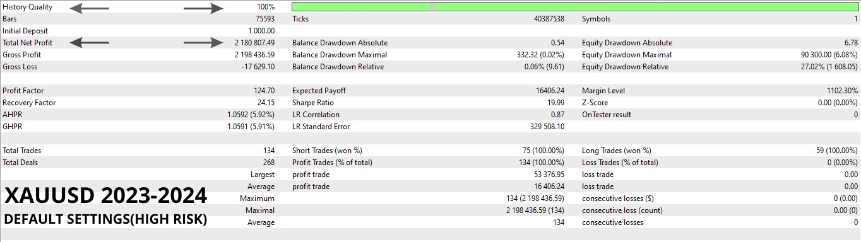The width and height of the screenshot is (861, 242).
Task: Click the Total Deals label
Action: [20, 163]
